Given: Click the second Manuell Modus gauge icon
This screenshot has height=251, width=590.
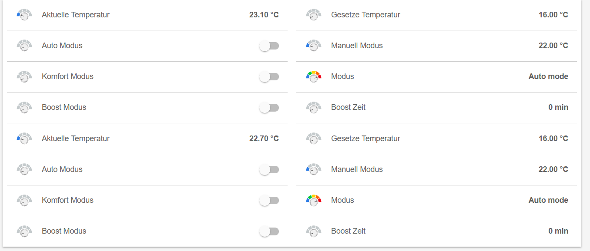Looking at the screenshot, I should [x=314, y=169].
